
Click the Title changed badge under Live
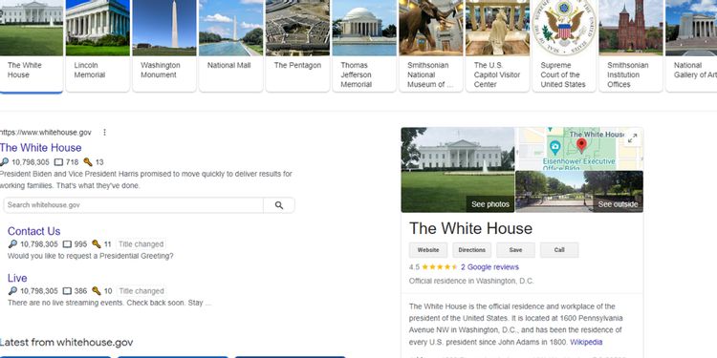(141, 291)
